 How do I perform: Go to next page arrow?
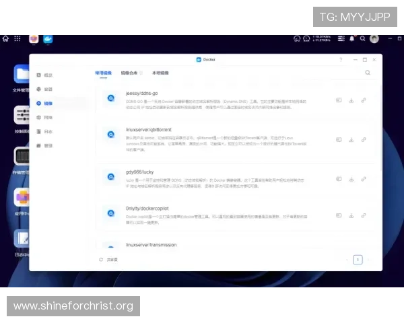[368, 260]
